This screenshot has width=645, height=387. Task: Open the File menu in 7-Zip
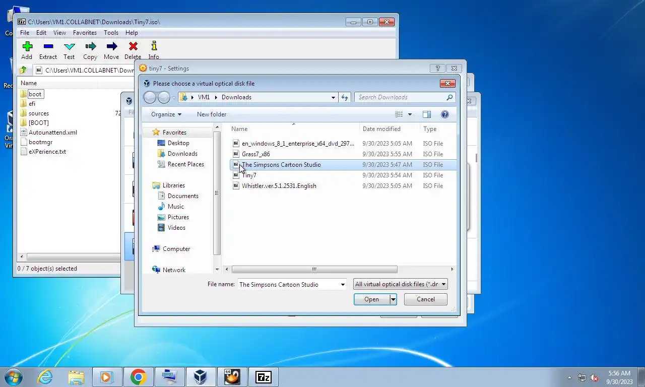[24, 33]
